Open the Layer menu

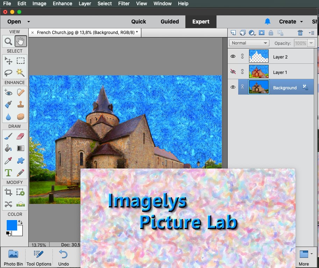tap(85, 4)
